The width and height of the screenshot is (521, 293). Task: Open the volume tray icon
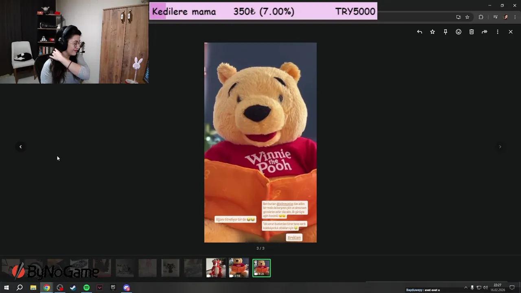click(x=485, y=288)
